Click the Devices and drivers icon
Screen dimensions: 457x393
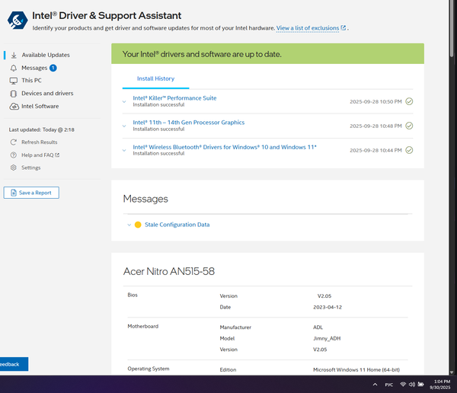pyautogui.click(x=14, y=93)
